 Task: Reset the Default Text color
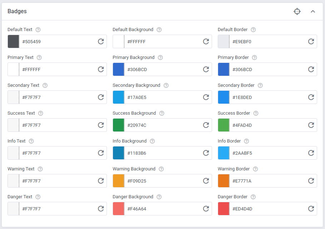(x=101, y=41)
